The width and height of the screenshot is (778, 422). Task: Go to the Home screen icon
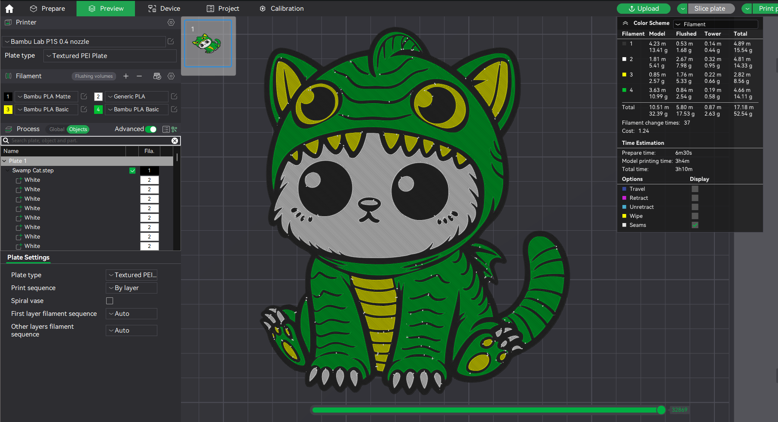pyautogui.click(x=9, y=9)
